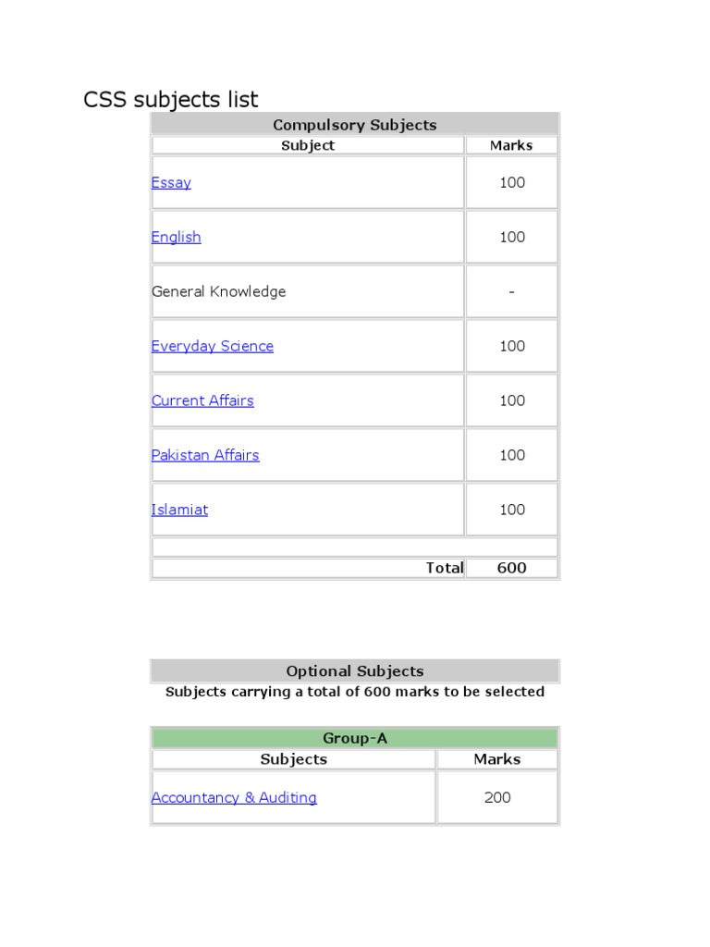This screenshot has height=947, width=710.
Task: Click the 'Subjects' column header under Group-A
Action: coord(293,759)
